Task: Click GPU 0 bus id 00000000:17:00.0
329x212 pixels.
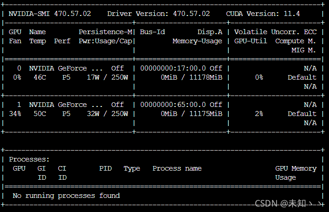Action: pyautogui.click(x=173, y=68)
